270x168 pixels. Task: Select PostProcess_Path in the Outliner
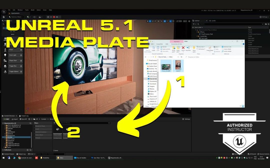(207, 34)
